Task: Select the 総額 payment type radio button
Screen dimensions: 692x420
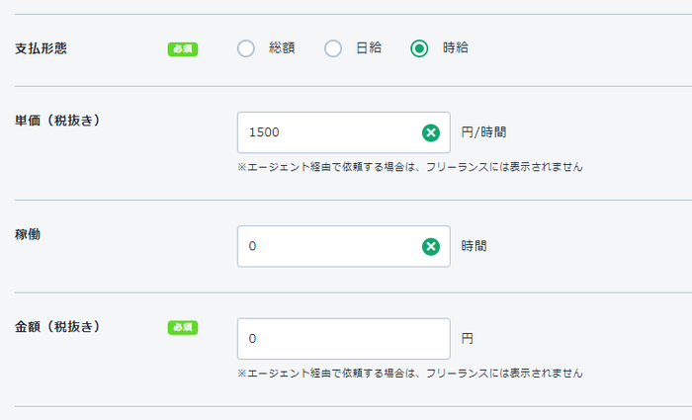Action: point(246,48)
